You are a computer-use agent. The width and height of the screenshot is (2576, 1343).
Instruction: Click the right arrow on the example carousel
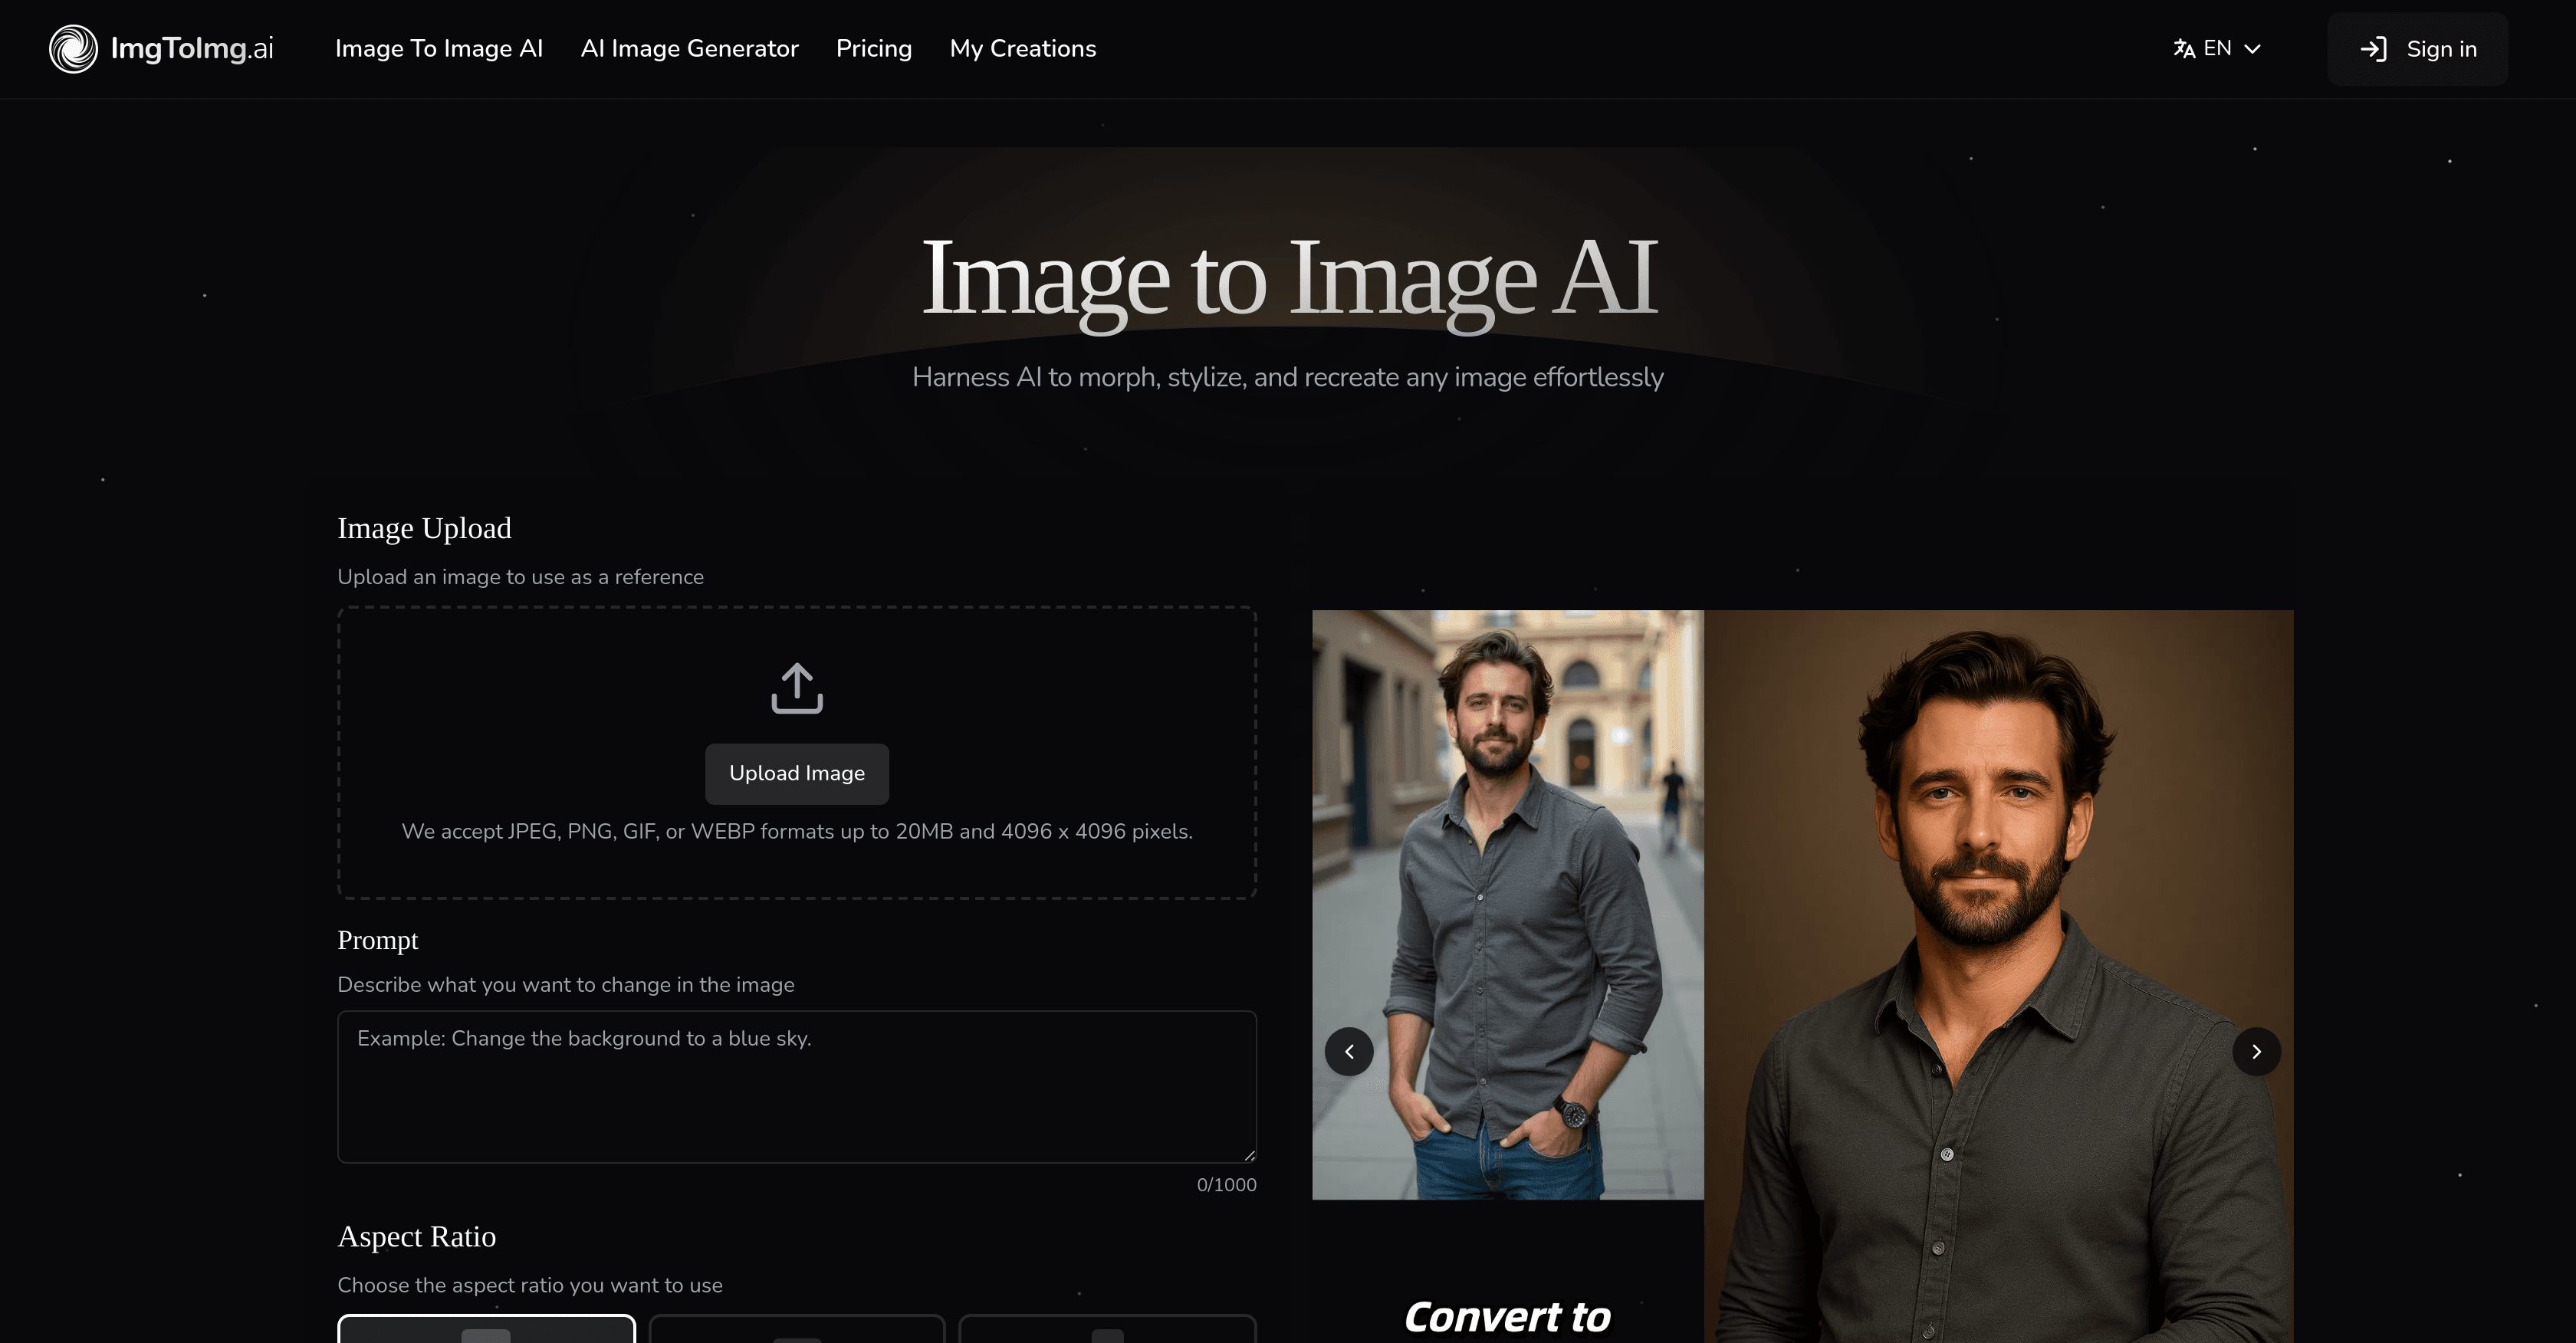click(x=2256, y=1051)
